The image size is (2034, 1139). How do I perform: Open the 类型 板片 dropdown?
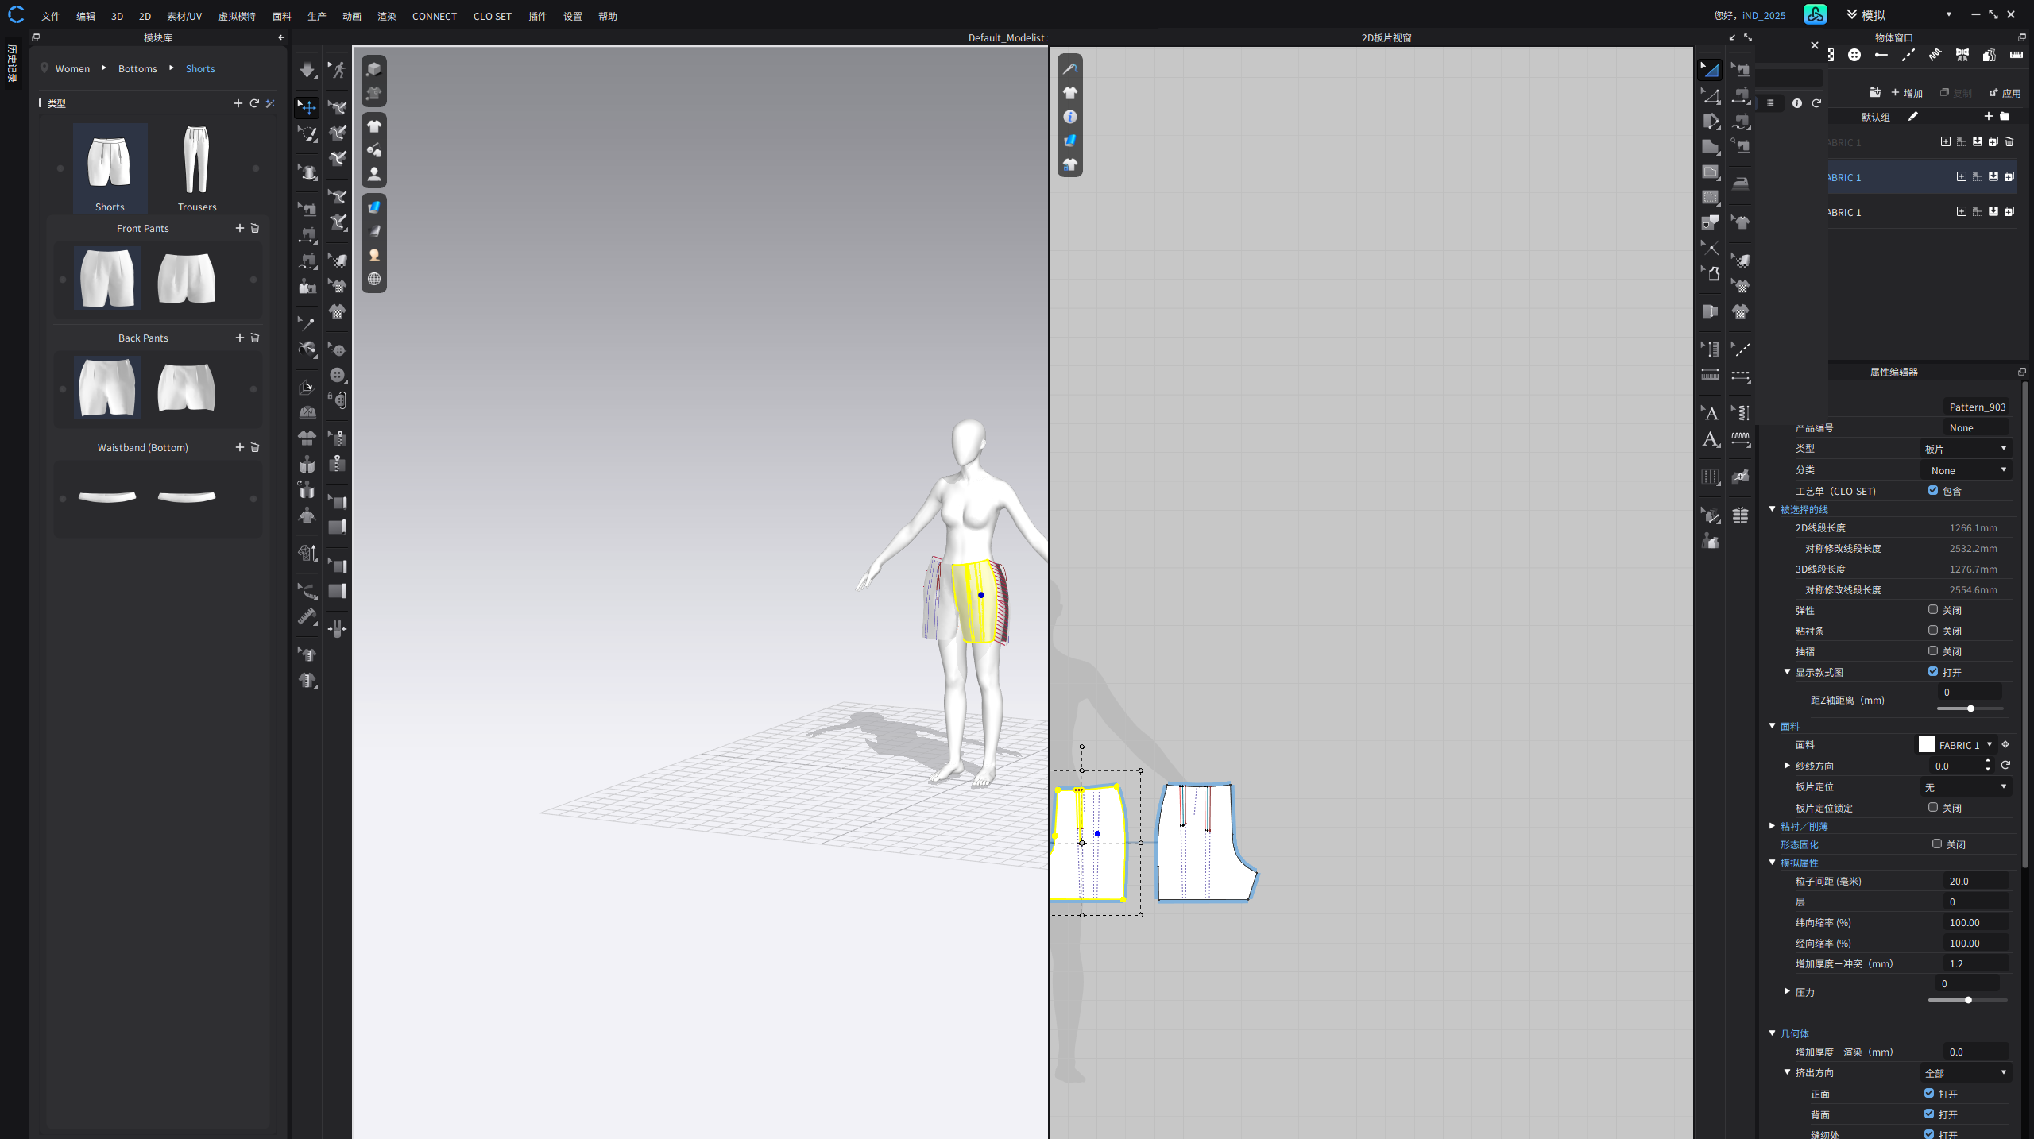tap(1966, 449)
